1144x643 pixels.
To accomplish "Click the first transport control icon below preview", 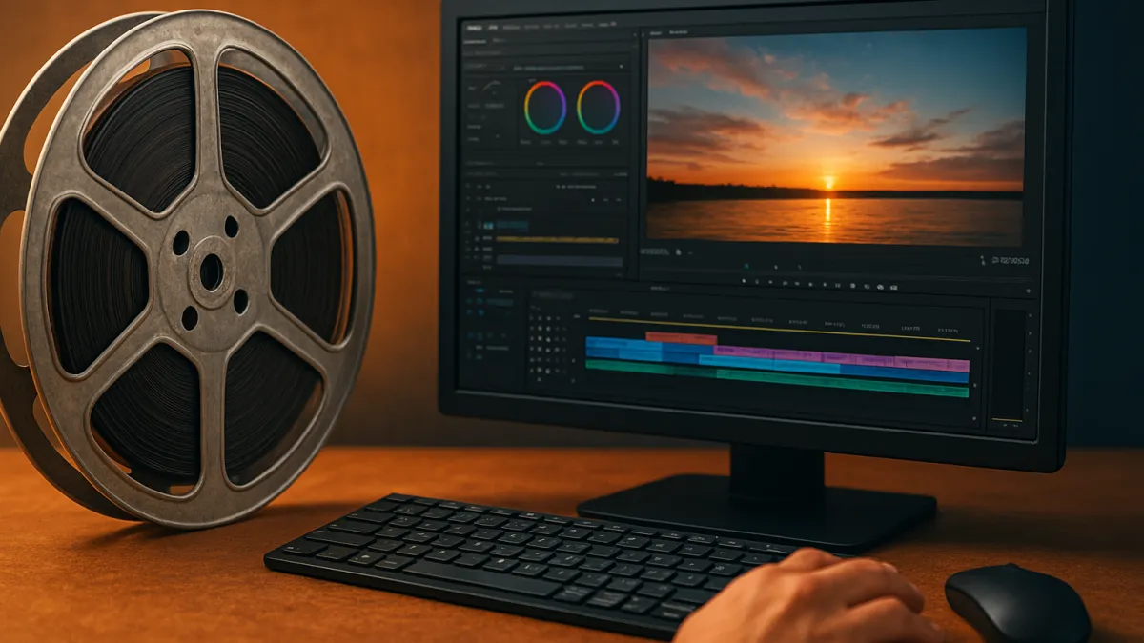I will tap(745, 282).
